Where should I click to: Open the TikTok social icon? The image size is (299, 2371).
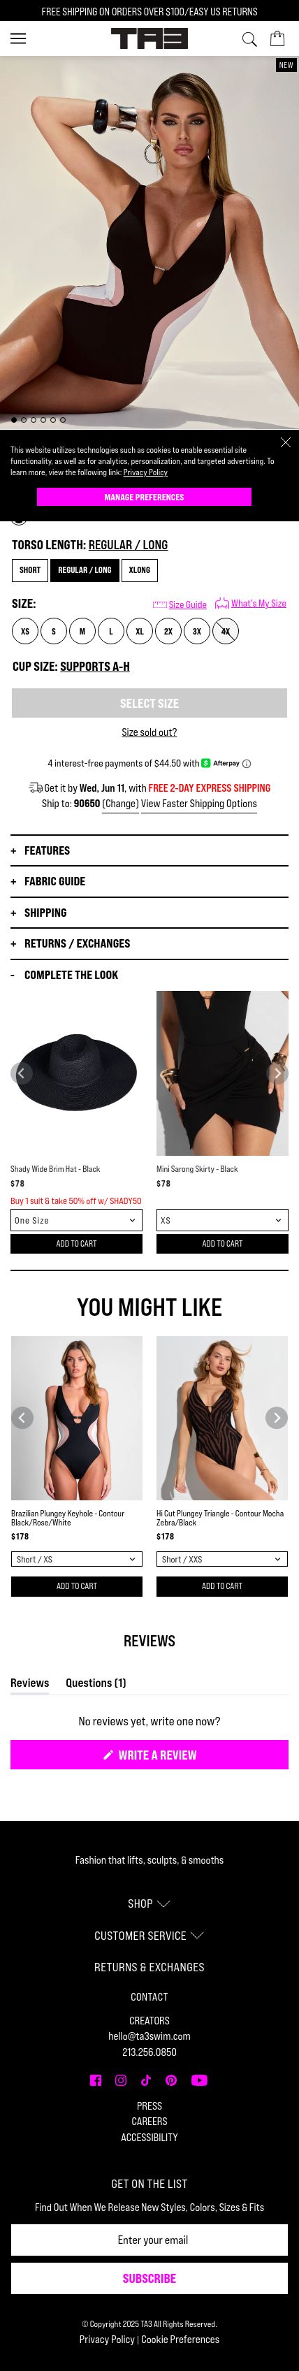click(x=145, y=2080)
